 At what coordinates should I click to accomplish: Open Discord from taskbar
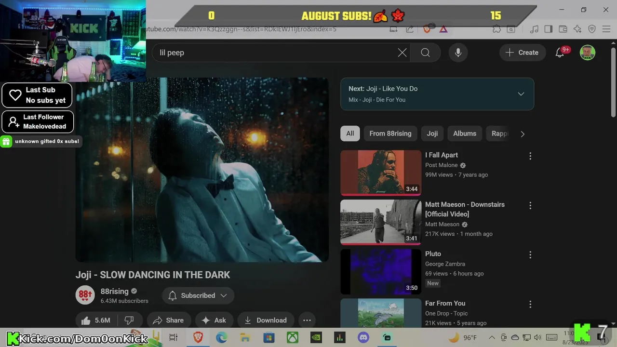363,337
